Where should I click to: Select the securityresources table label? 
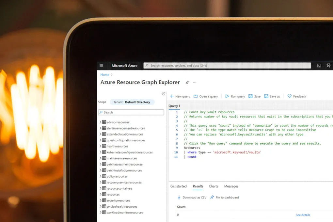[118, 200]
